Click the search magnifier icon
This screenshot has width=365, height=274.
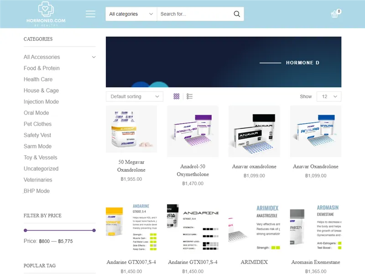pos(237,14)
